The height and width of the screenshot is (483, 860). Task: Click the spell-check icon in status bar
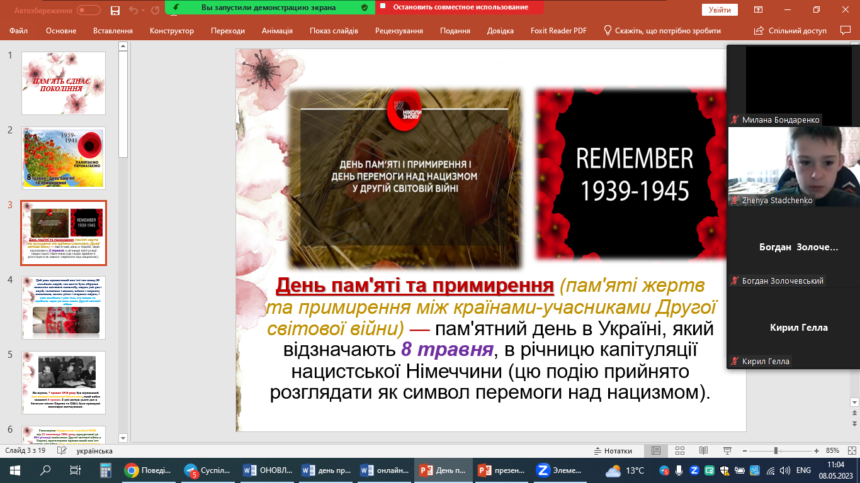pos(62,451)
